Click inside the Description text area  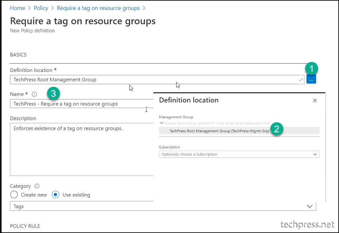pos(82,149)
